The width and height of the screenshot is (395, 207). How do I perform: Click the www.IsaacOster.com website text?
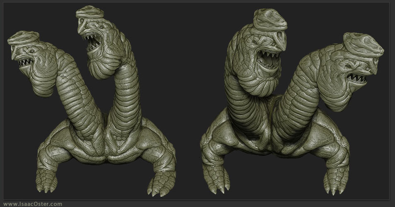[x=33, y=204]
